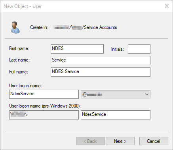This screenshot has width=173, height=150.
Task: Click the First name label
Action: [x=19, y=48]
